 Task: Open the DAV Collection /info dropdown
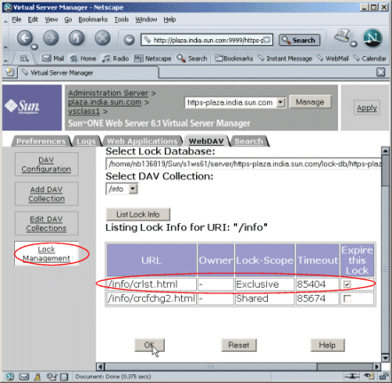[133, 188]
